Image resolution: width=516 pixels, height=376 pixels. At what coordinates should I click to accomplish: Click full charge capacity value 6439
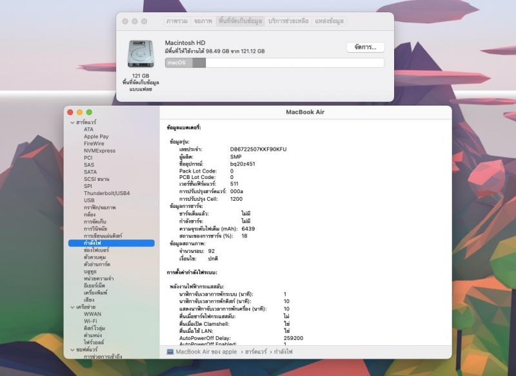(248, 229)
